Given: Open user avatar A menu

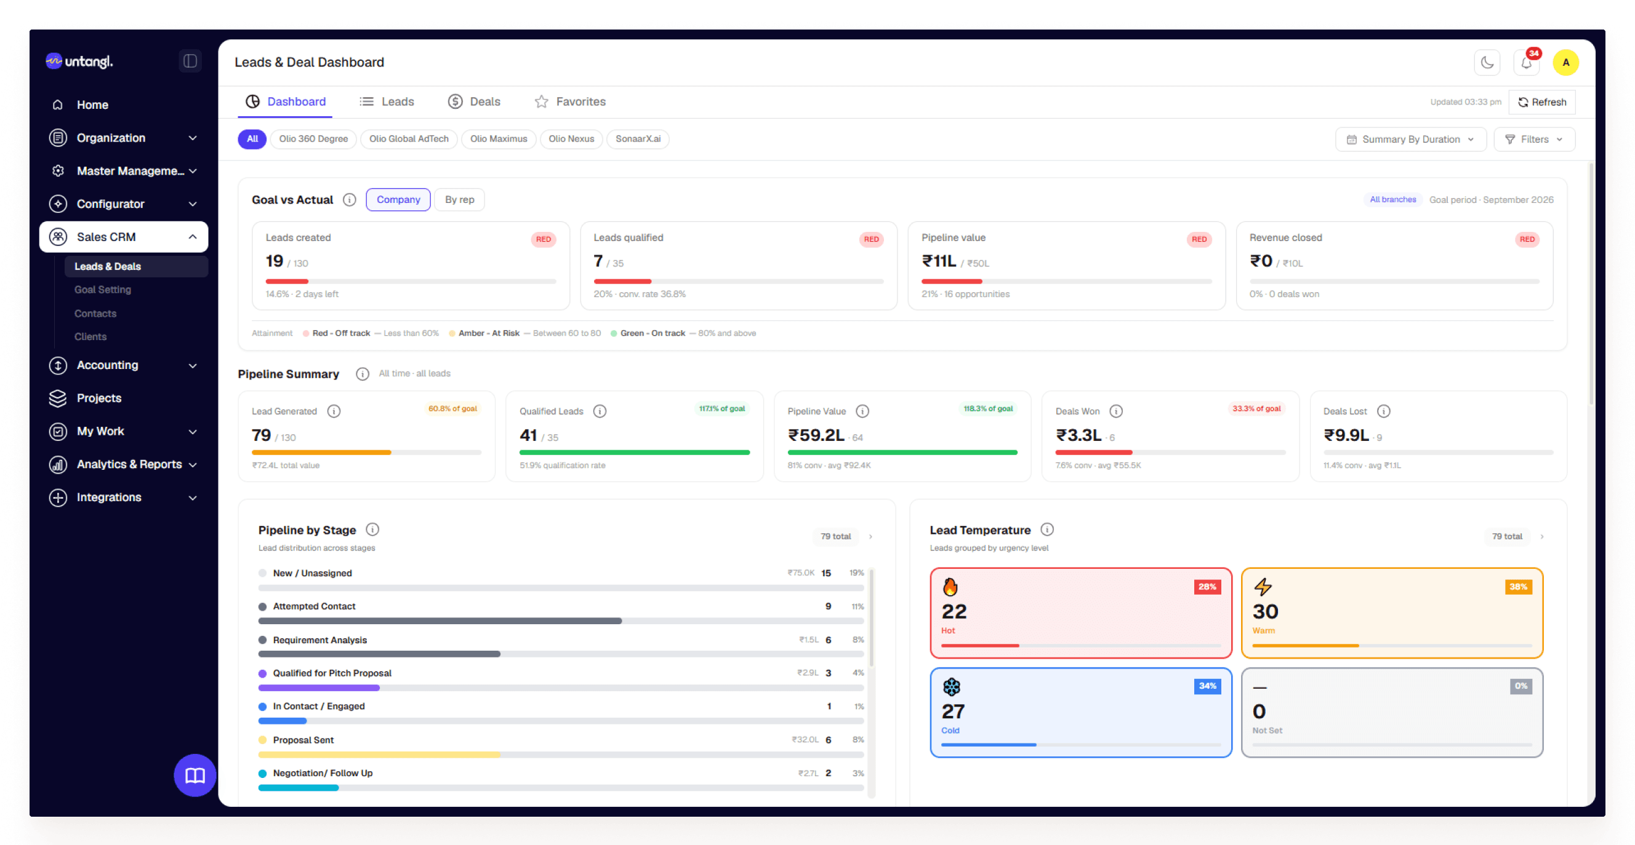Looking at the screenshot, I should pyautogui.click(x=1566, y=62).
